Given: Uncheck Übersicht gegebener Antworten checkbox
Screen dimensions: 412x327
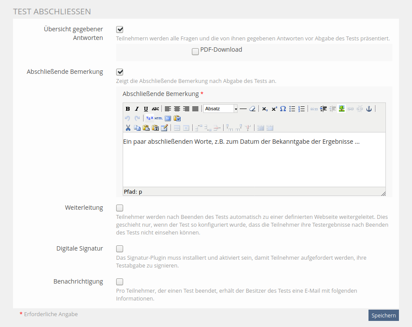Looking at the screenshot, I should click(120, 30).
